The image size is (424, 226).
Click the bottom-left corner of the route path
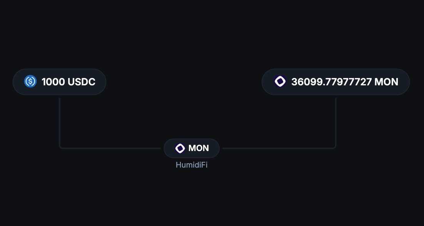pyautogui.click(x=61, y=147)
